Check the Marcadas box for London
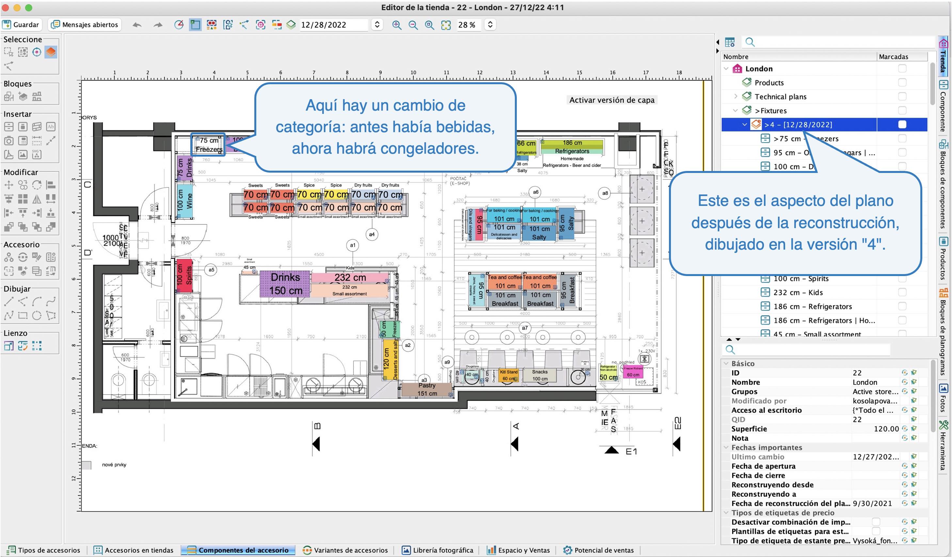Viewport: 952px width, 557px height. click(x=902, y=69)
